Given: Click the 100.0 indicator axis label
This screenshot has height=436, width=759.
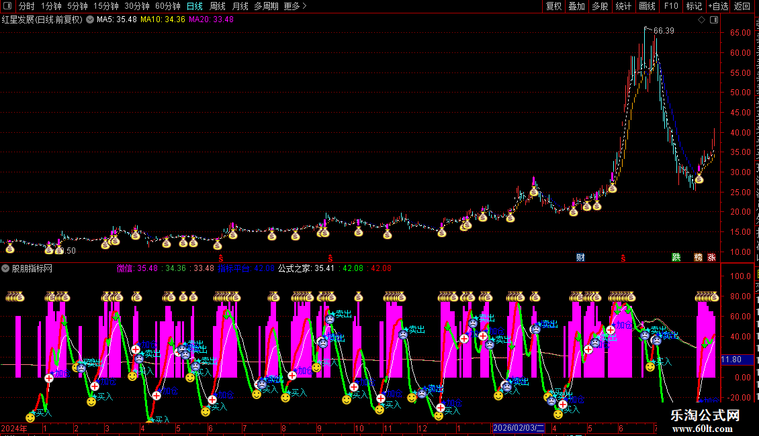Looking at the screenshot, I should coord(740,276).
